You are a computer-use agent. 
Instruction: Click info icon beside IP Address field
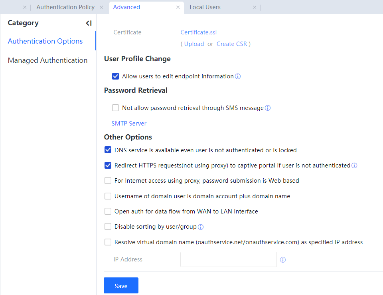(283, 260)
